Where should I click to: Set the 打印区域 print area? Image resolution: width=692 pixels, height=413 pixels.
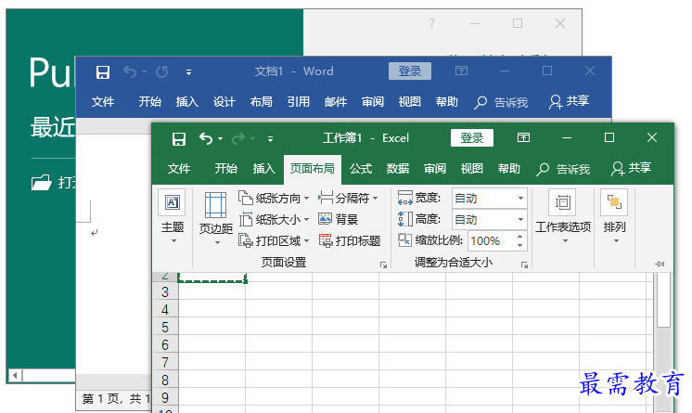click(x=274, y=240)
